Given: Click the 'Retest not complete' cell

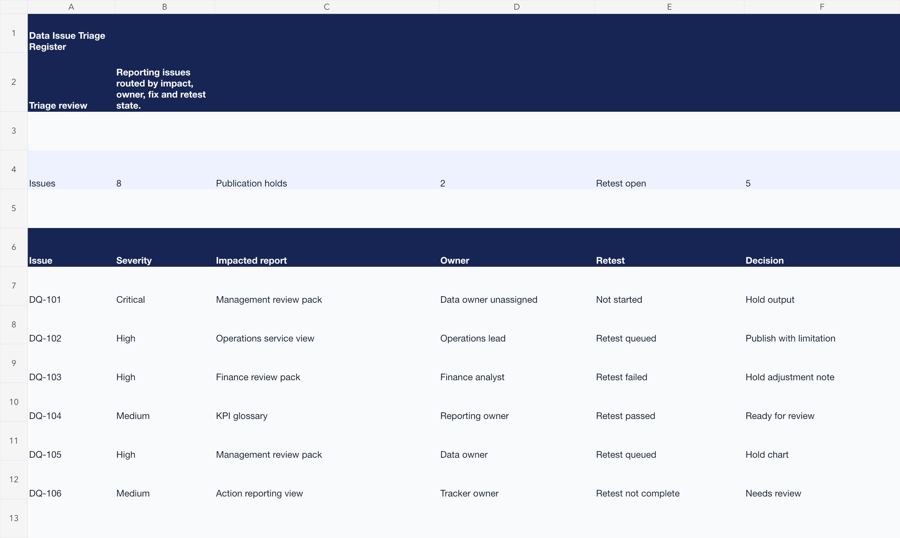Looking at the screenshot, I should [669, 480].
